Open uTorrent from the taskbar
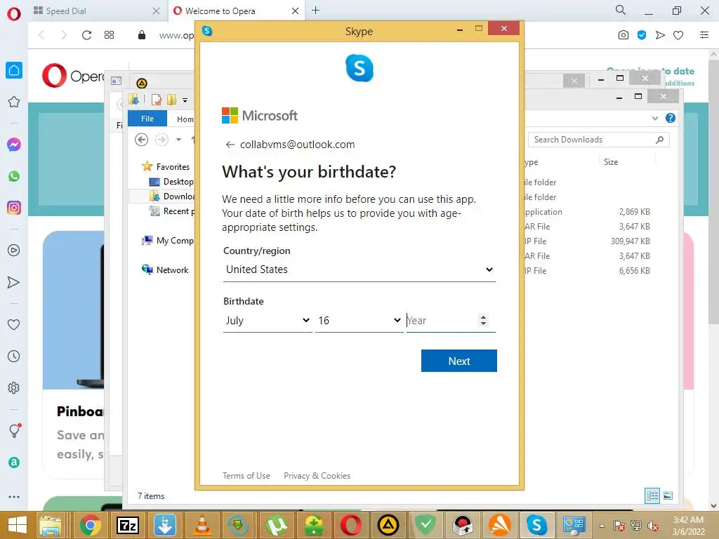The image size is (719, 539). tap(276, 525)
